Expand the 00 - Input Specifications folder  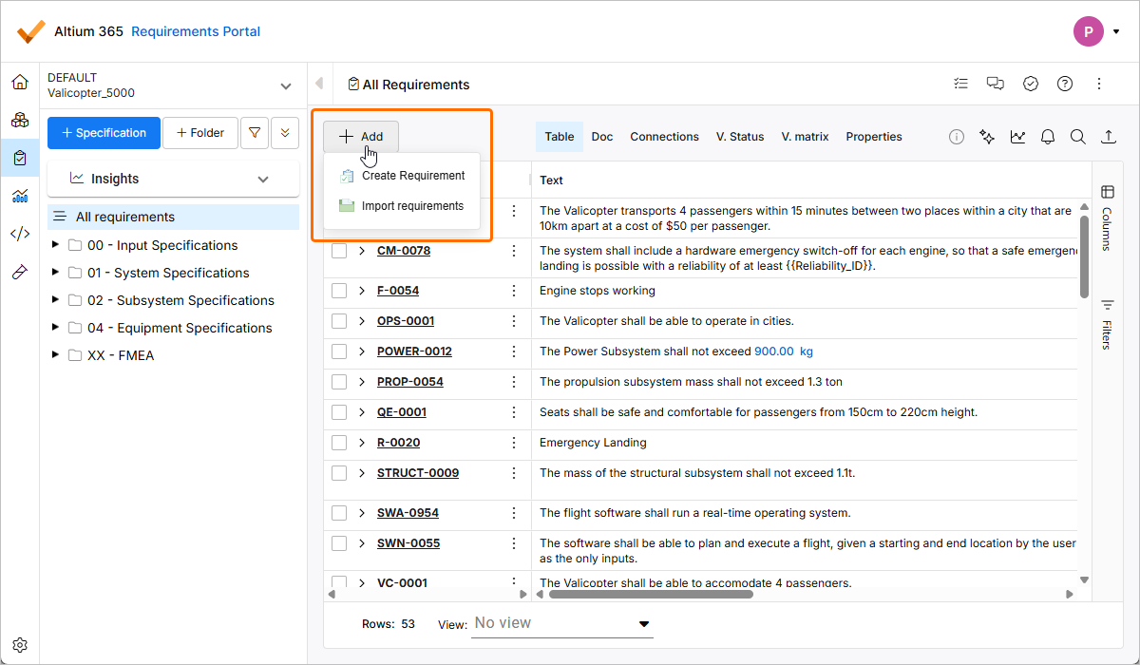(x=55, y=245)
